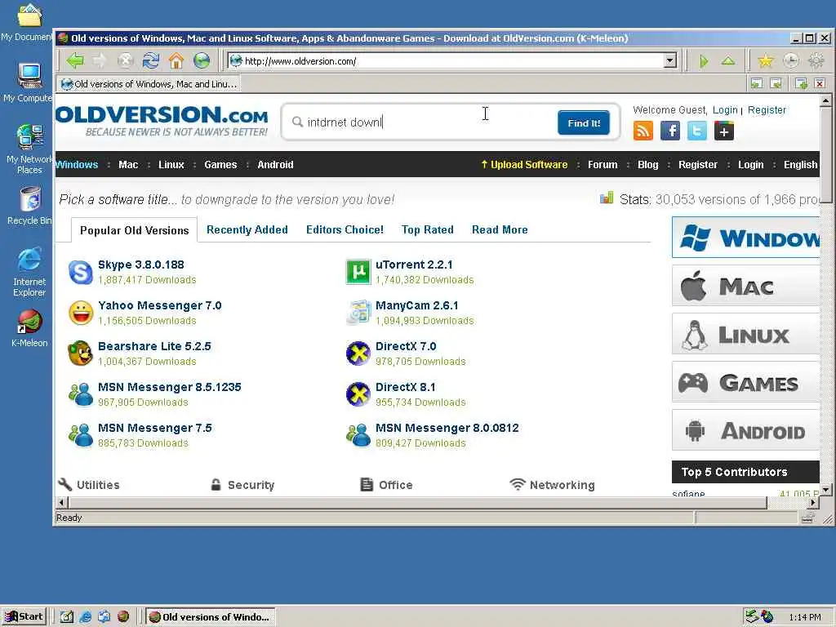The width and height of the screenshot is (836, 627).
Task: Open preferences with the gear icon
Action: (x=816, y=61)
